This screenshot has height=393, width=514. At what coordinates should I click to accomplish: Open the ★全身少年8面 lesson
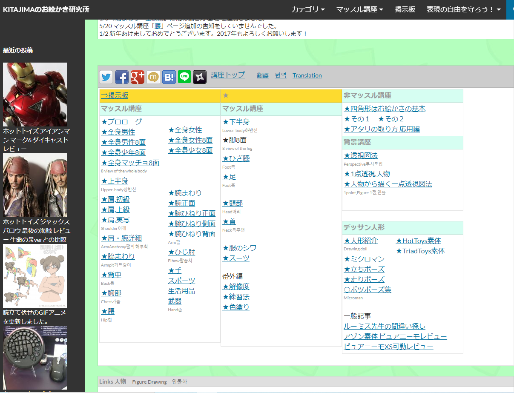[x=123, y=152]
